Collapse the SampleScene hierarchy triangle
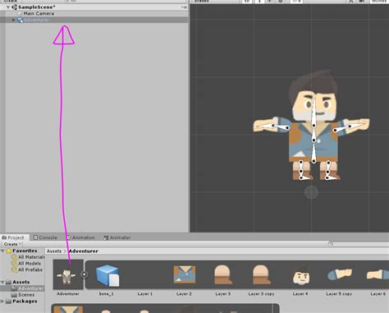389x313 pixels. point(8,7)
